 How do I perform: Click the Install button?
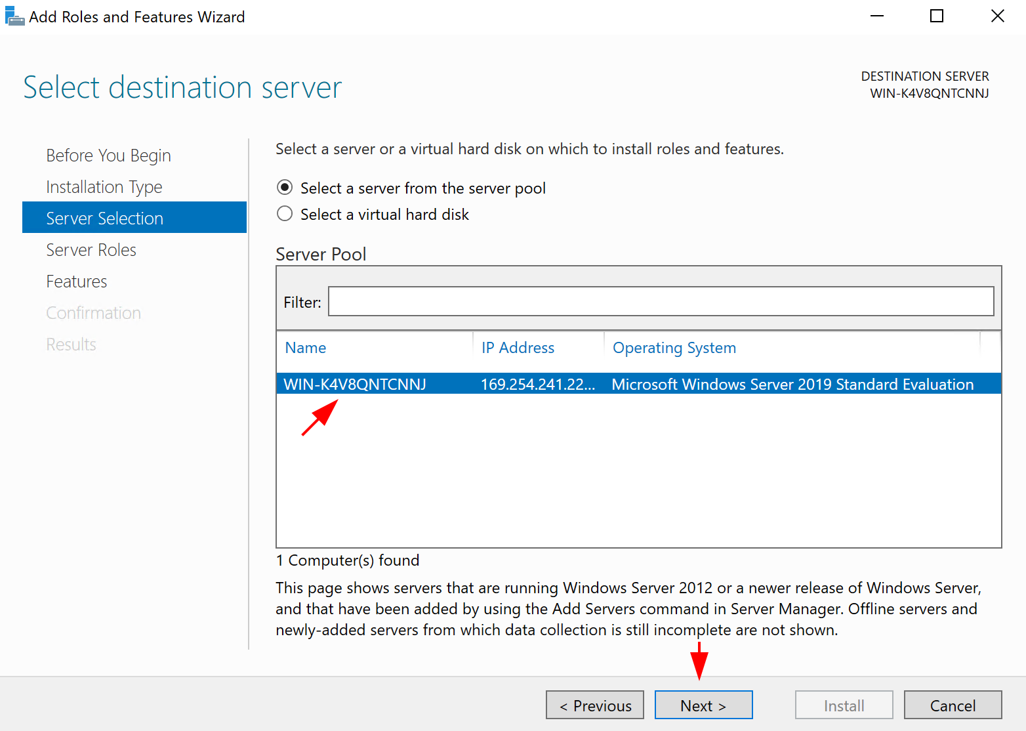[844, 705]
